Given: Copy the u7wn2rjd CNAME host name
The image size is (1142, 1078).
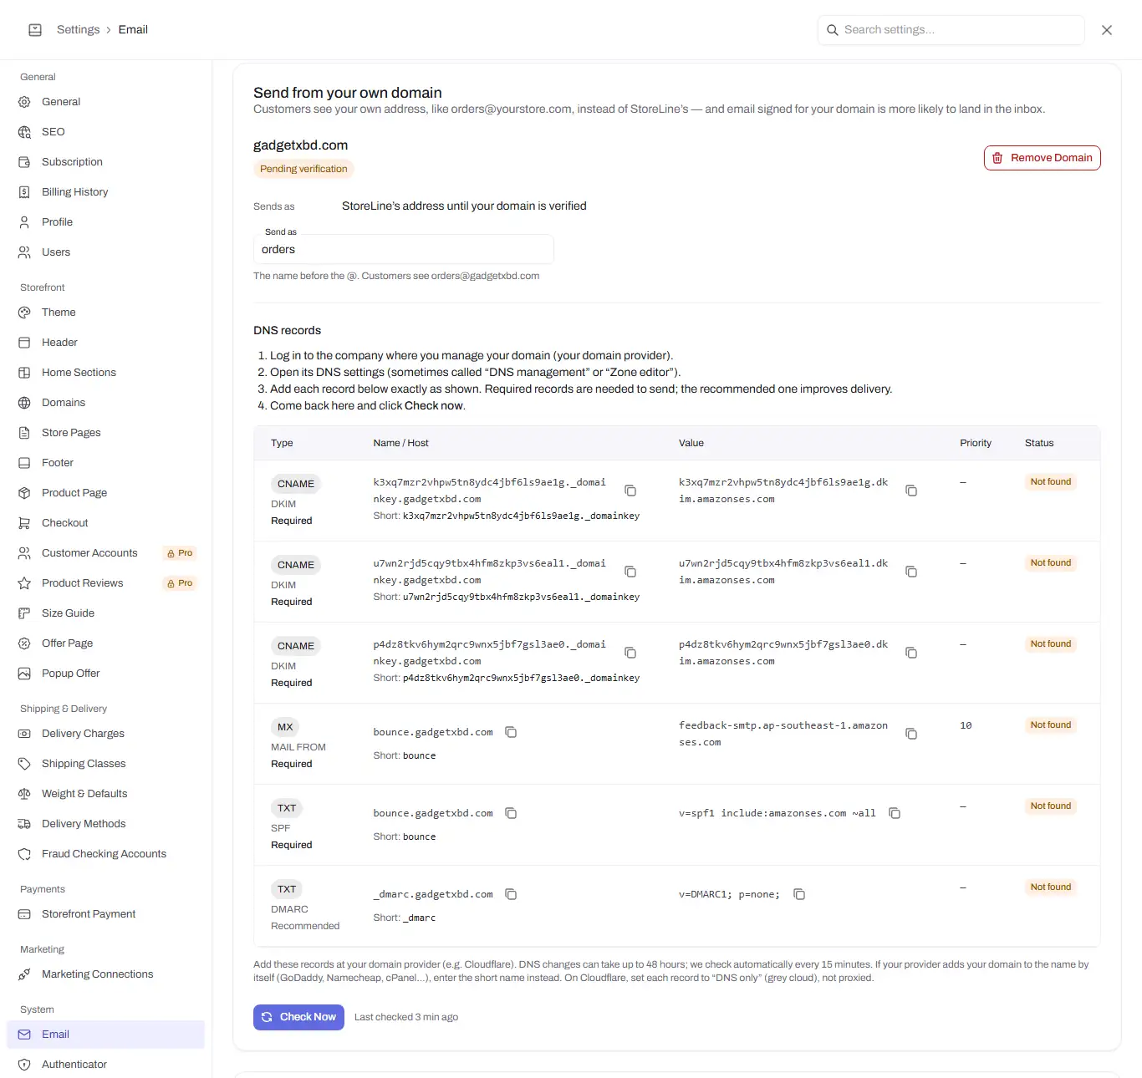Looking at the screenshot, I should [630, 572].
